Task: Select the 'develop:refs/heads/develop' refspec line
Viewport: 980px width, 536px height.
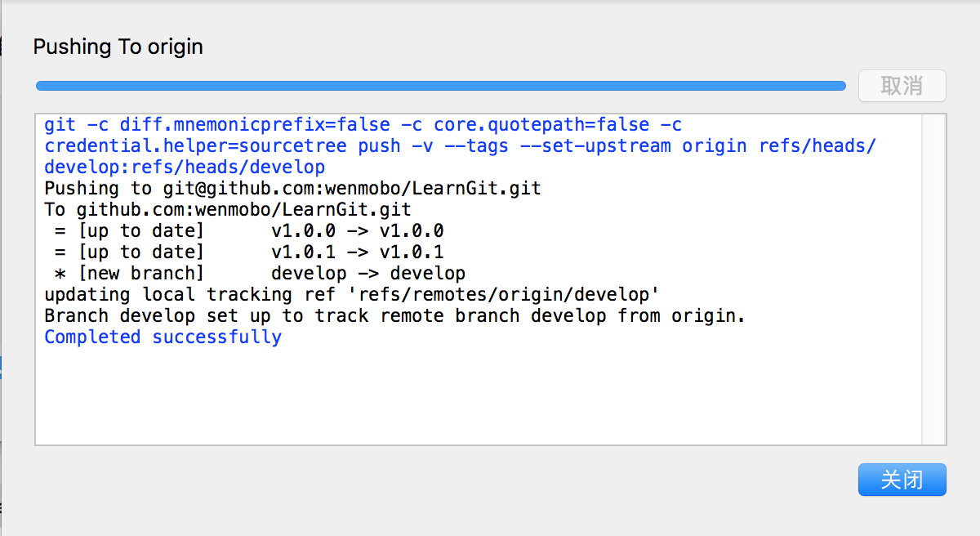Action: pyautogui.click(x=185, y=167)
